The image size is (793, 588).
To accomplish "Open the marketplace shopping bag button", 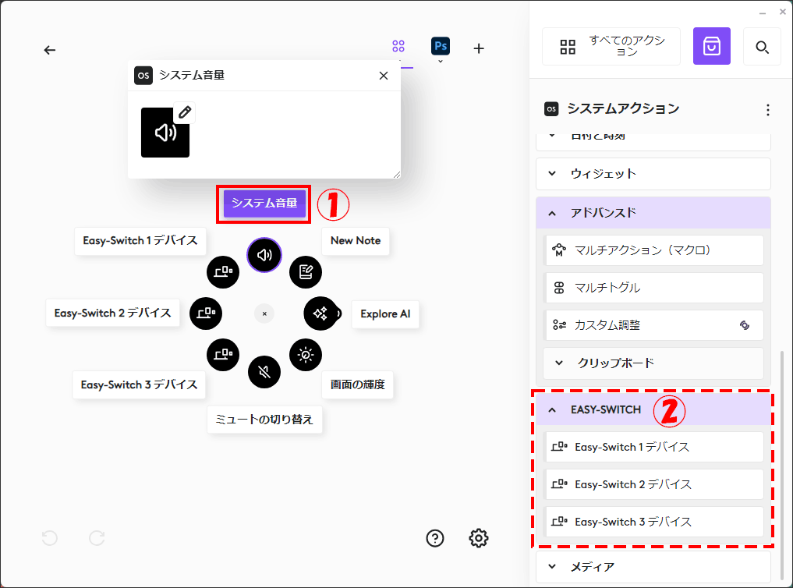I will [x=711, y=47].
